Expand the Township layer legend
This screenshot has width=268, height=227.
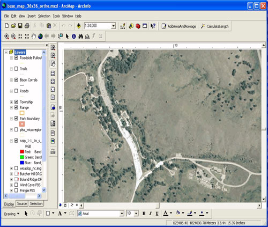tap(11, 102)
